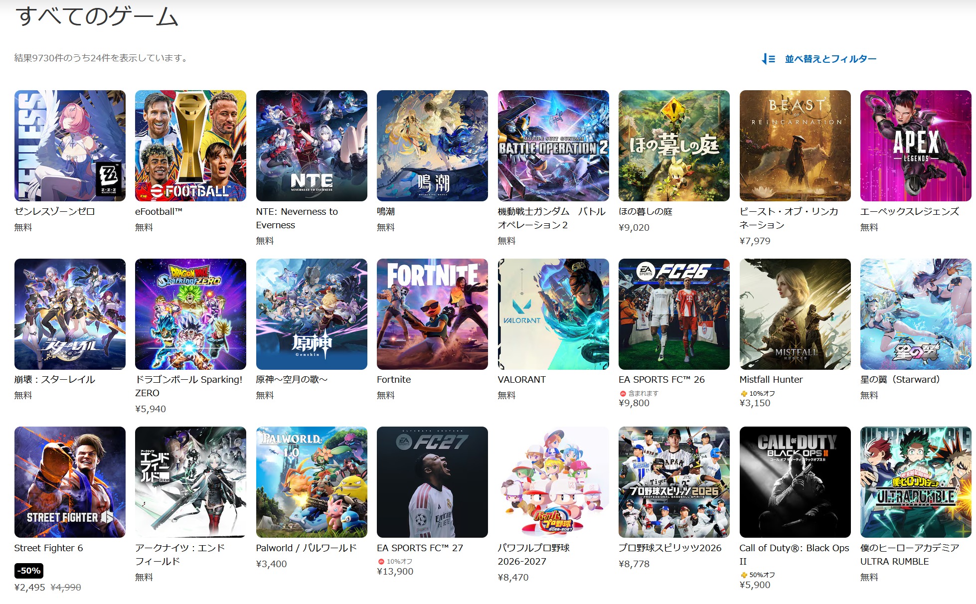Select the Street Fighter 6 cover image

click(x=70, y=482)
